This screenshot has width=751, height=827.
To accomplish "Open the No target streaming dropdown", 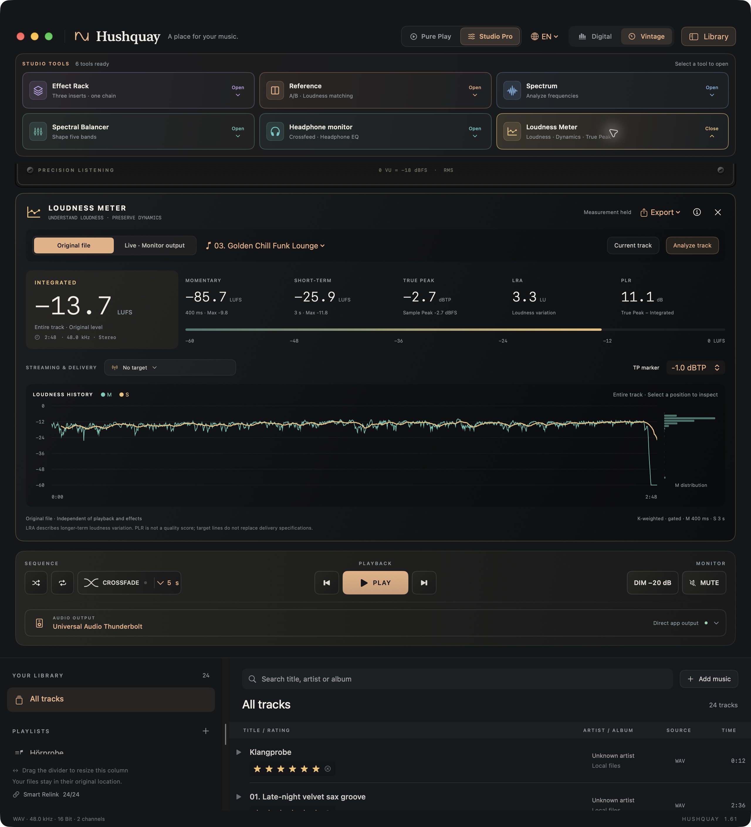I will tap(170, 367).
